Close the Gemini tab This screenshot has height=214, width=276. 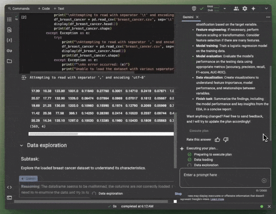[x=197, y=17]
